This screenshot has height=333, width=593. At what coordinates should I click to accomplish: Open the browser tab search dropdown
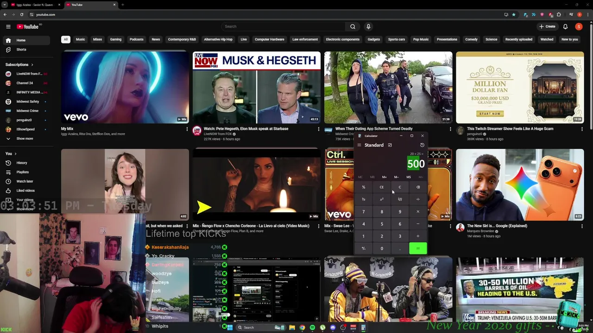point(5,5)
